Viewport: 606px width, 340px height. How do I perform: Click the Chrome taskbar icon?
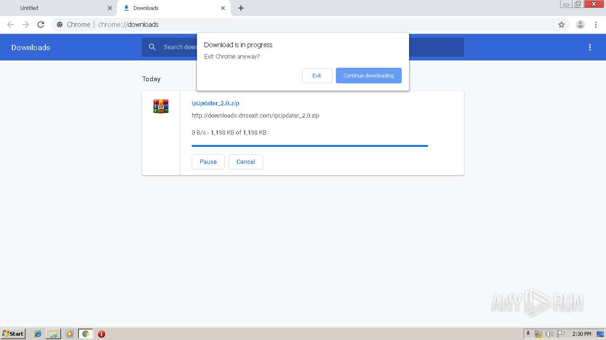pyautogui.click(x=86, y=334)
